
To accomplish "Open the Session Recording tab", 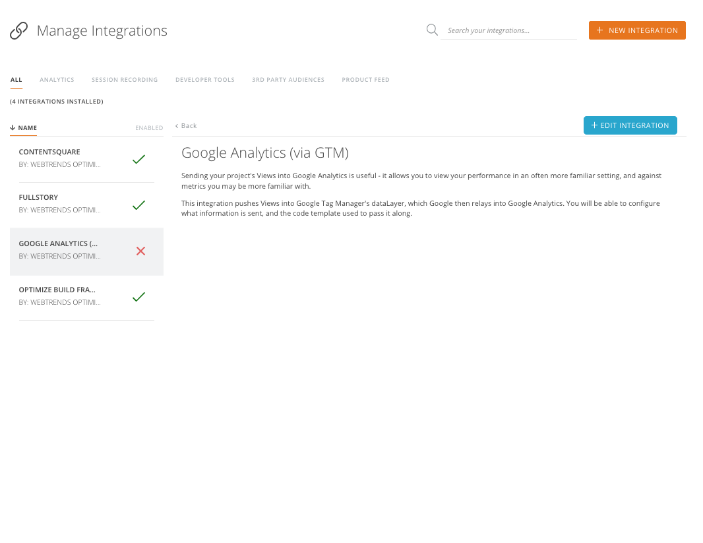I will click(125, 80).
